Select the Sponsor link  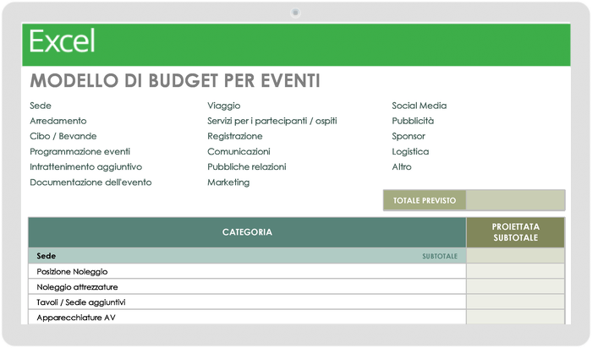click(408, 137)
